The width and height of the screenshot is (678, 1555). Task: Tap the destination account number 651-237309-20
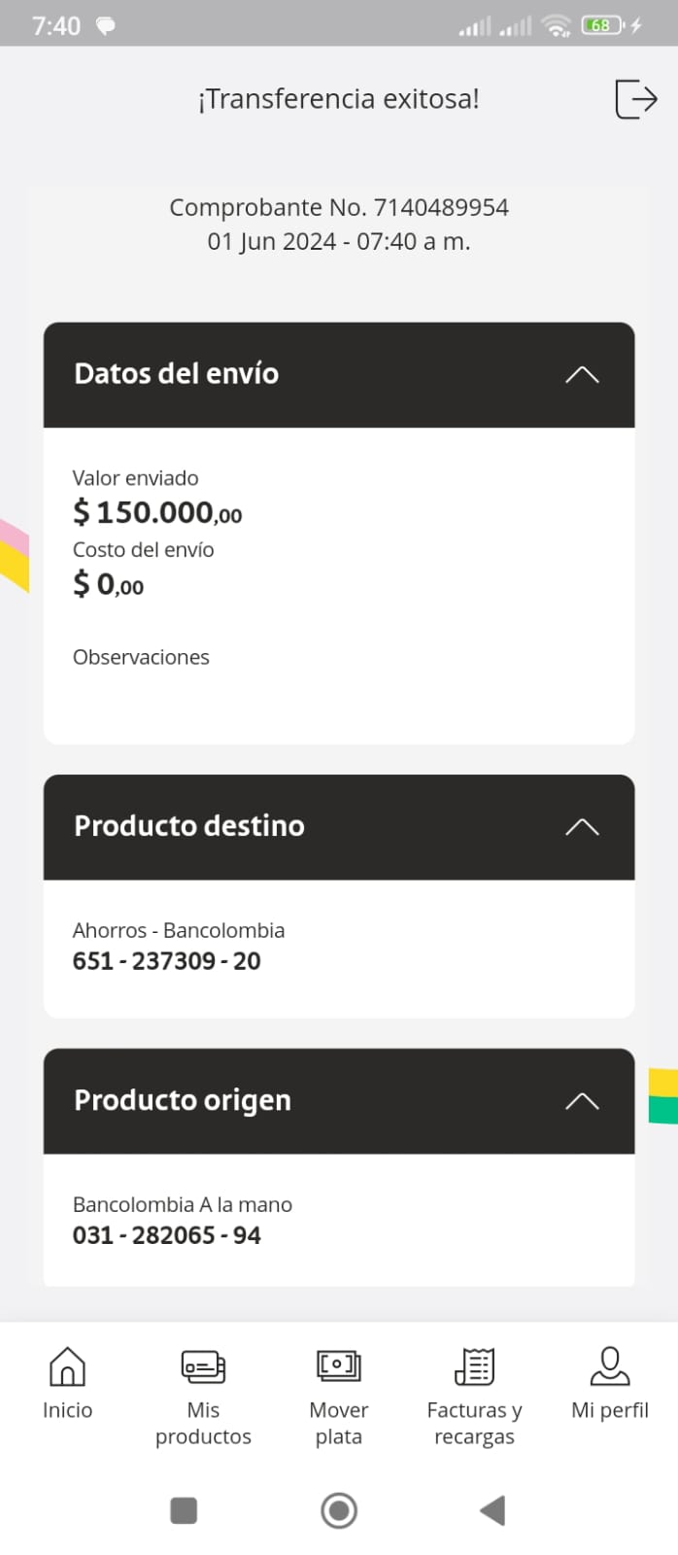click(x=167, y=961)
